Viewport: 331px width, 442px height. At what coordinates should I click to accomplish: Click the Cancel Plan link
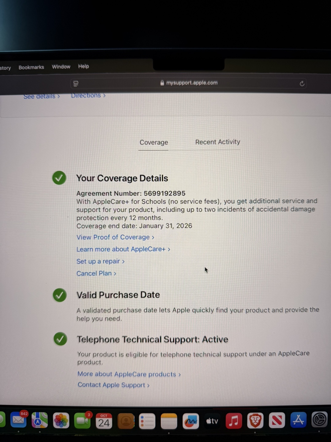pyautogui.click(x=96, y=273)
